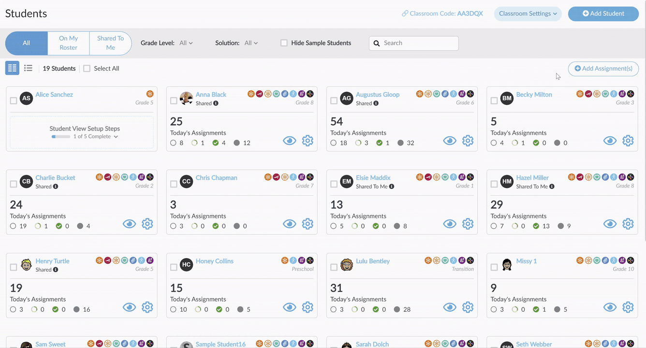This screenshot has height=348, width=646.
Task: Click Becky Milton's Grade 3 label
Action: pyautogui.click(x=625, y=102)
